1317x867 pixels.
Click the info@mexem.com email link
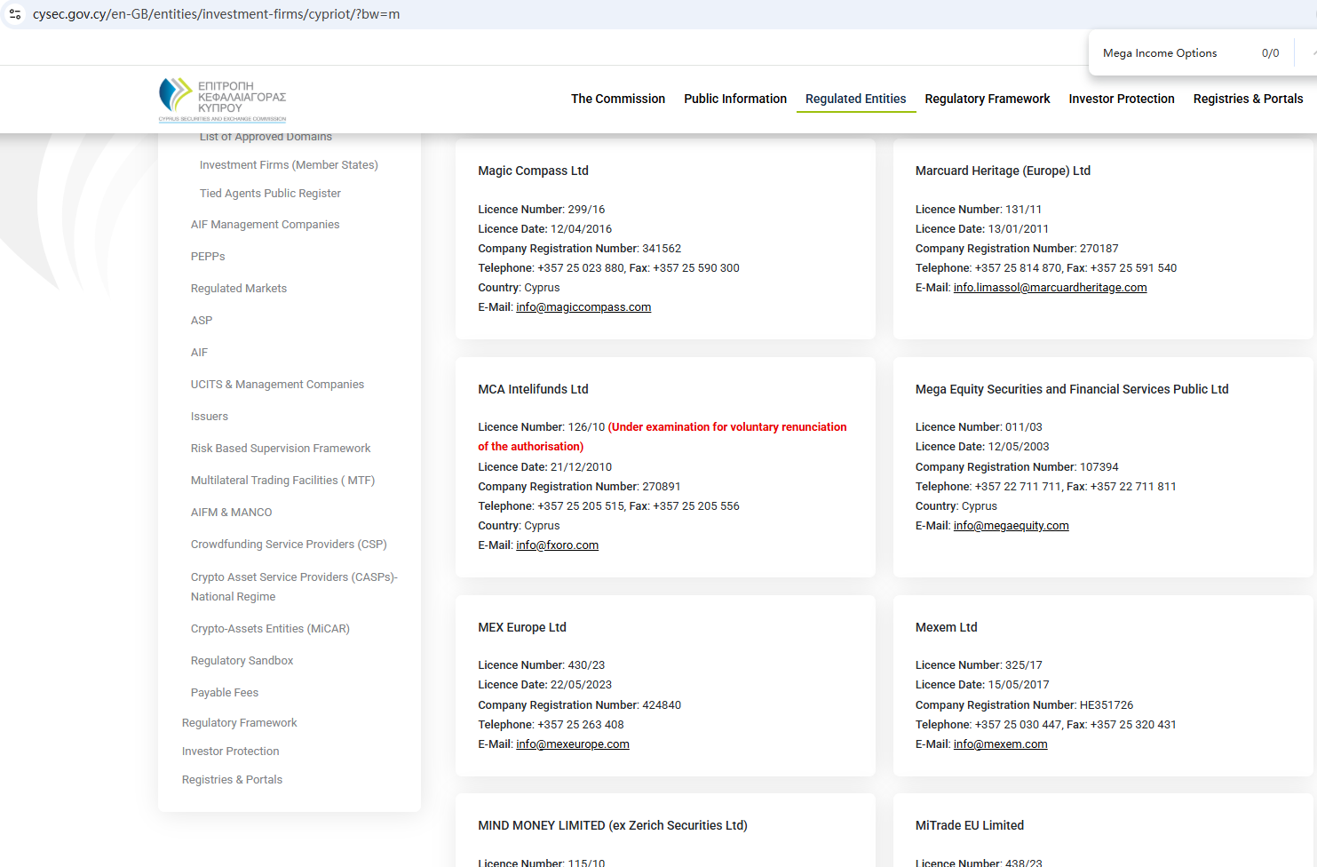coord(1000,744)
